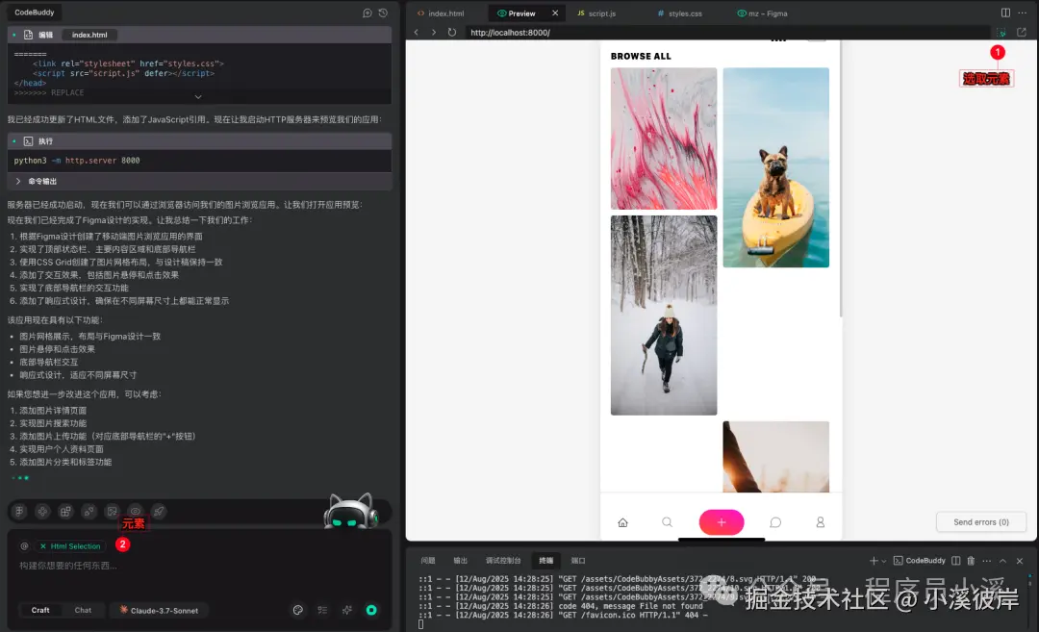Click the search icon in app navigation
This screenshot has height=632, width=1039.
coord(668,522)
